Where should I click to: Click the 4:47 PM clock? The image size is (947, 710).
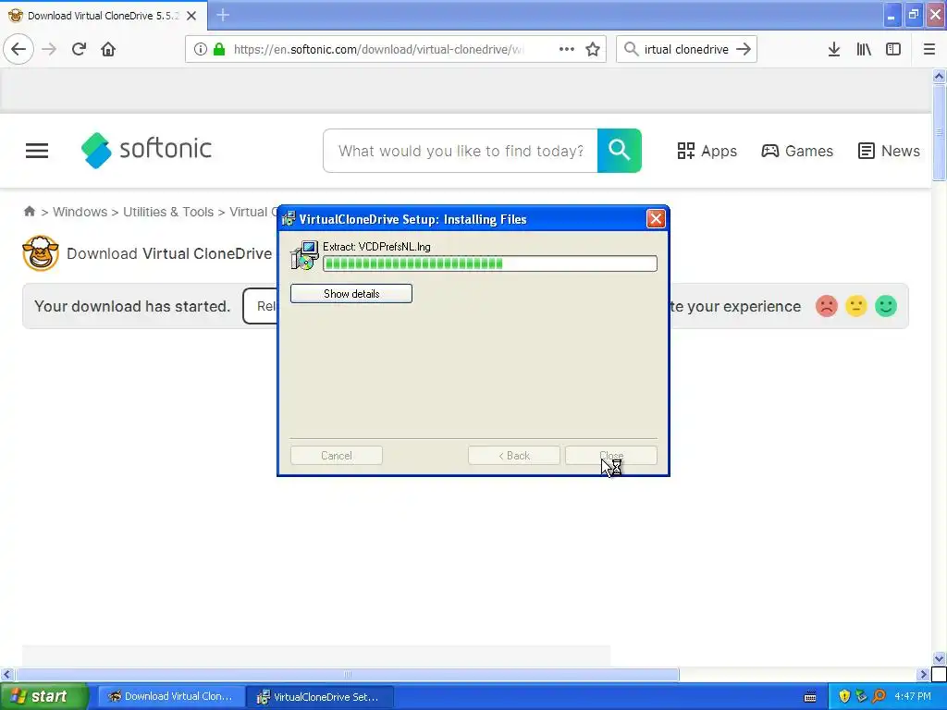pos(913,696)
